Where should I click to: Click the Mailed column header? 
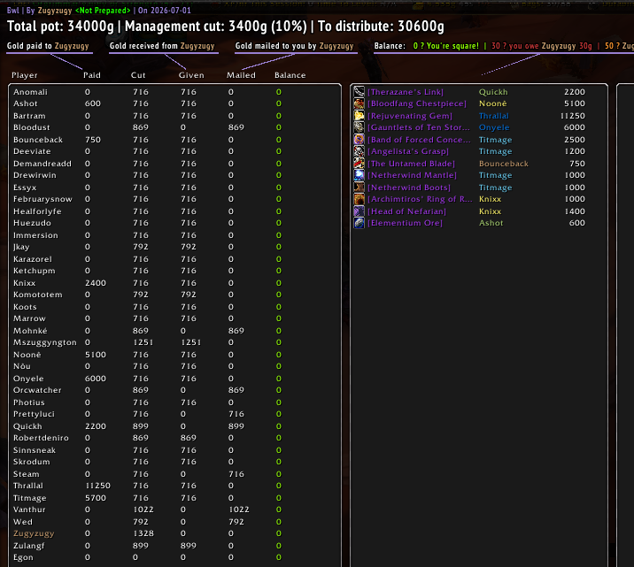point(241,75)
